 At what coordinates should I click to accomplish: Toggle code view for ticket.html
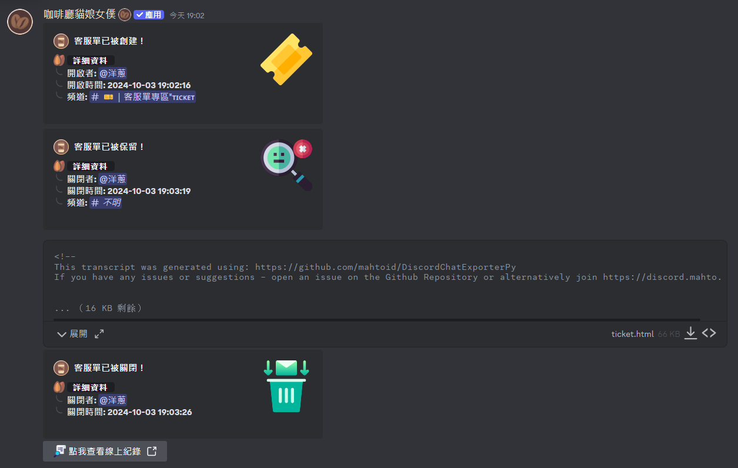[x=709, y=333]
